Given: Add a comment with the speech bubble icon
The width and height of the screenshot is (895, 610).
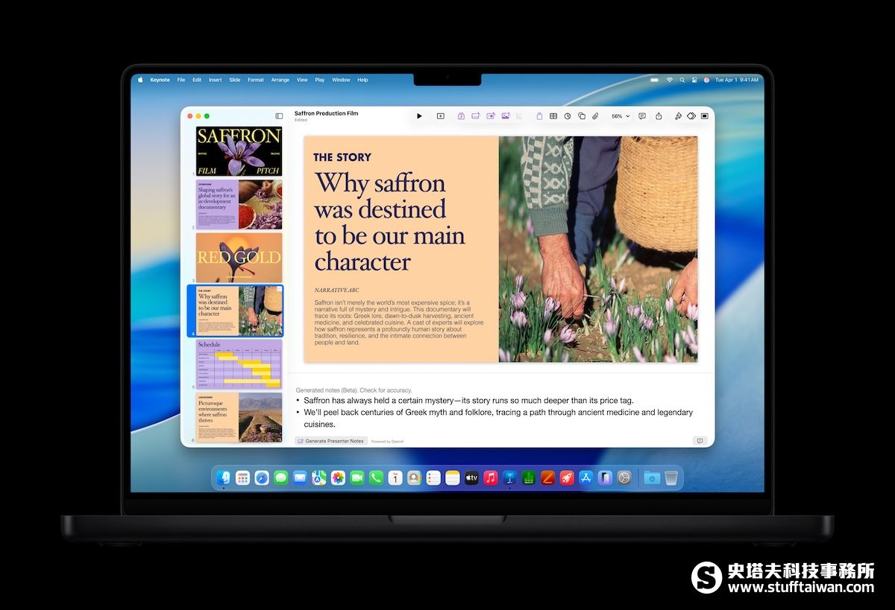Looking at the screenshot, I should [642, 116].
